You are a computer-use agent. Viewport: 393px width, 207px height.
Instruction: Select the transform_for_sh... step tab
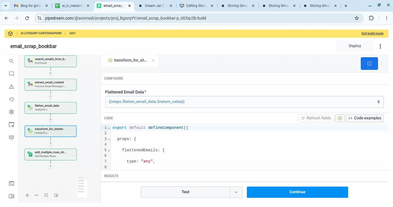pos(130,60)
